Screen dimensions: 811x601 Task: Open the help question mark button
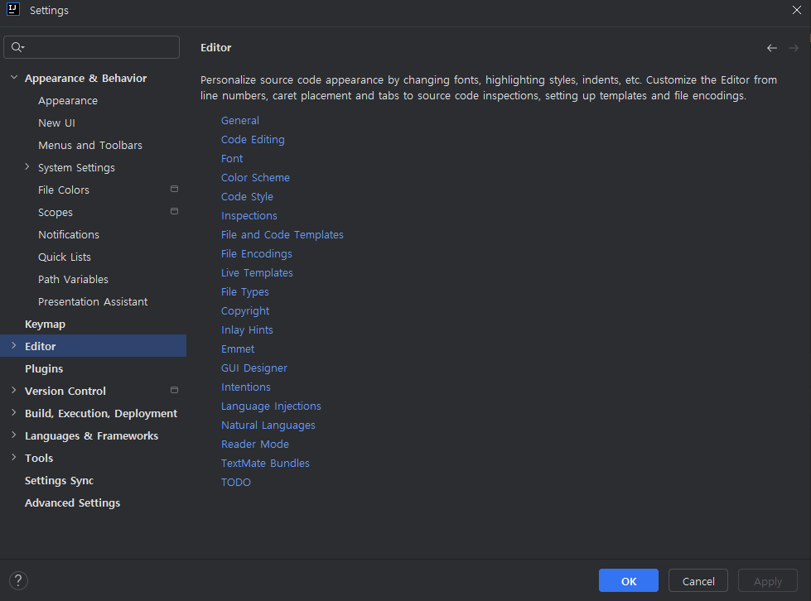[x=18, y=580]
